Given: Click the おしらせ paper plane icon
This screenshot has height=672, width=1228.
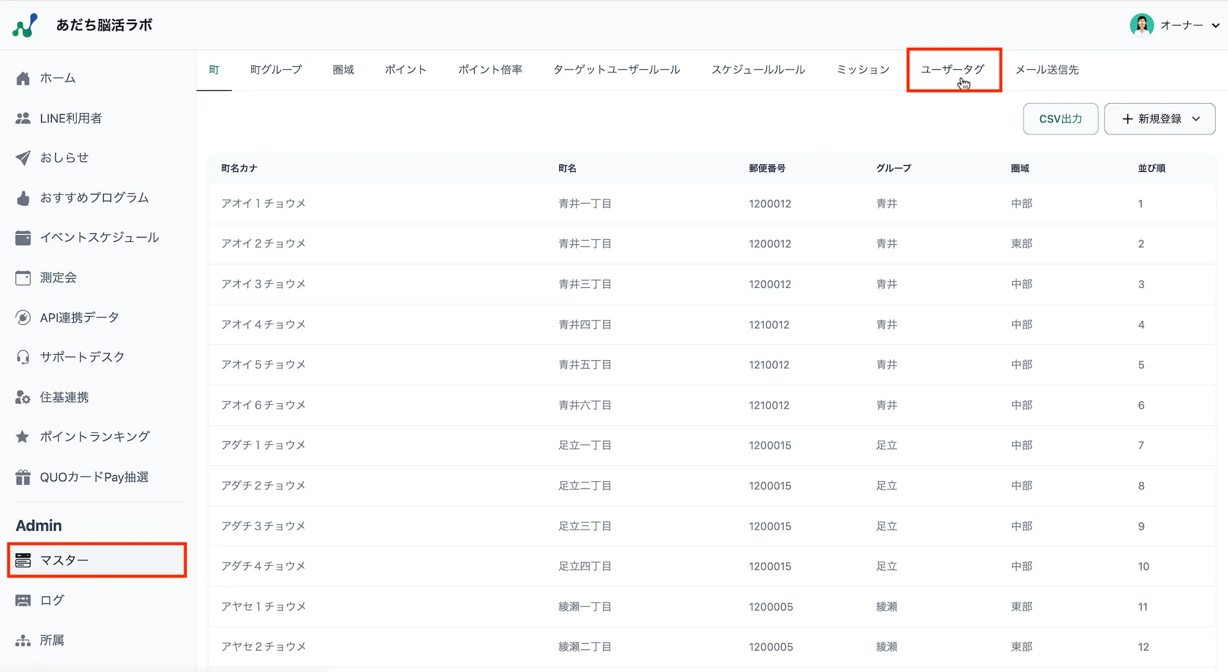Looking at the screenshot, I should pos(23,158).
